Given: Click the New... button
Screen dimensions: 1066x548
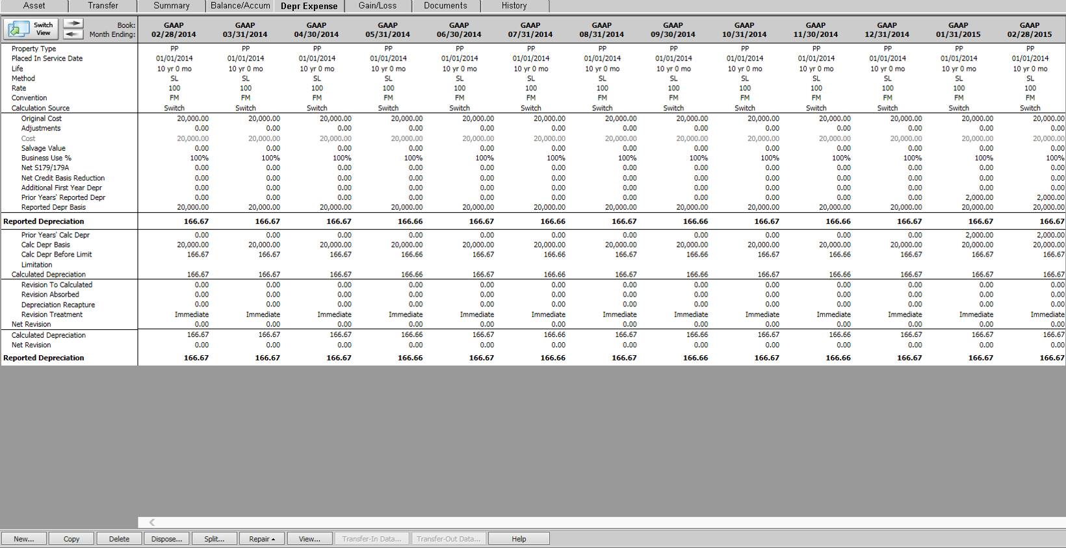Looking at the screenshot, I should [24, 539].
